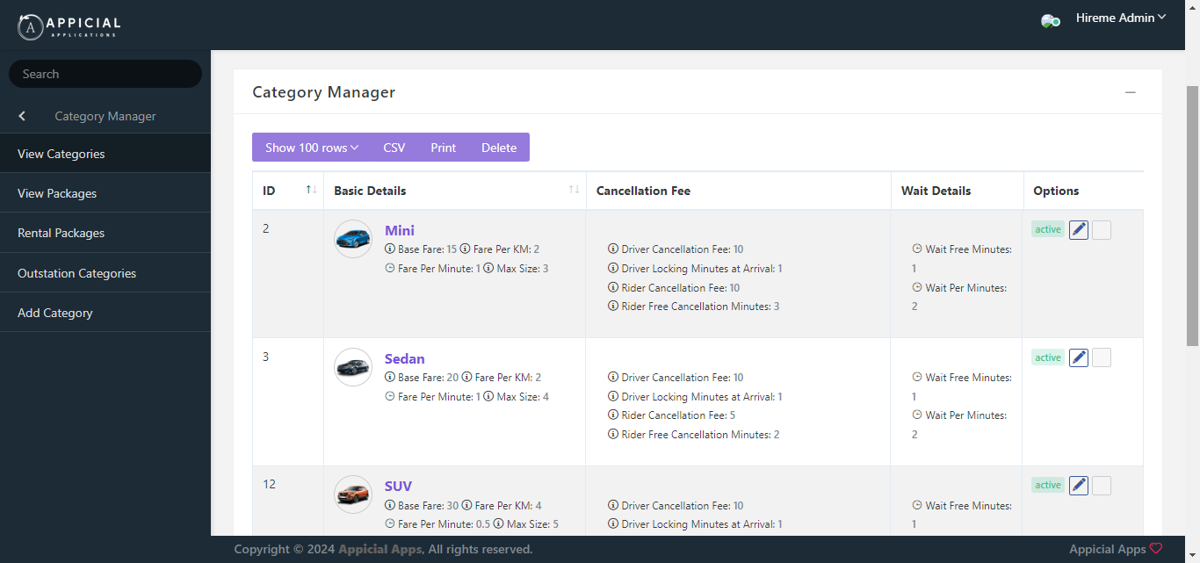Sort table by Basic Details column
Viewport: 1200px width, 563px height.
click(454, 191)
